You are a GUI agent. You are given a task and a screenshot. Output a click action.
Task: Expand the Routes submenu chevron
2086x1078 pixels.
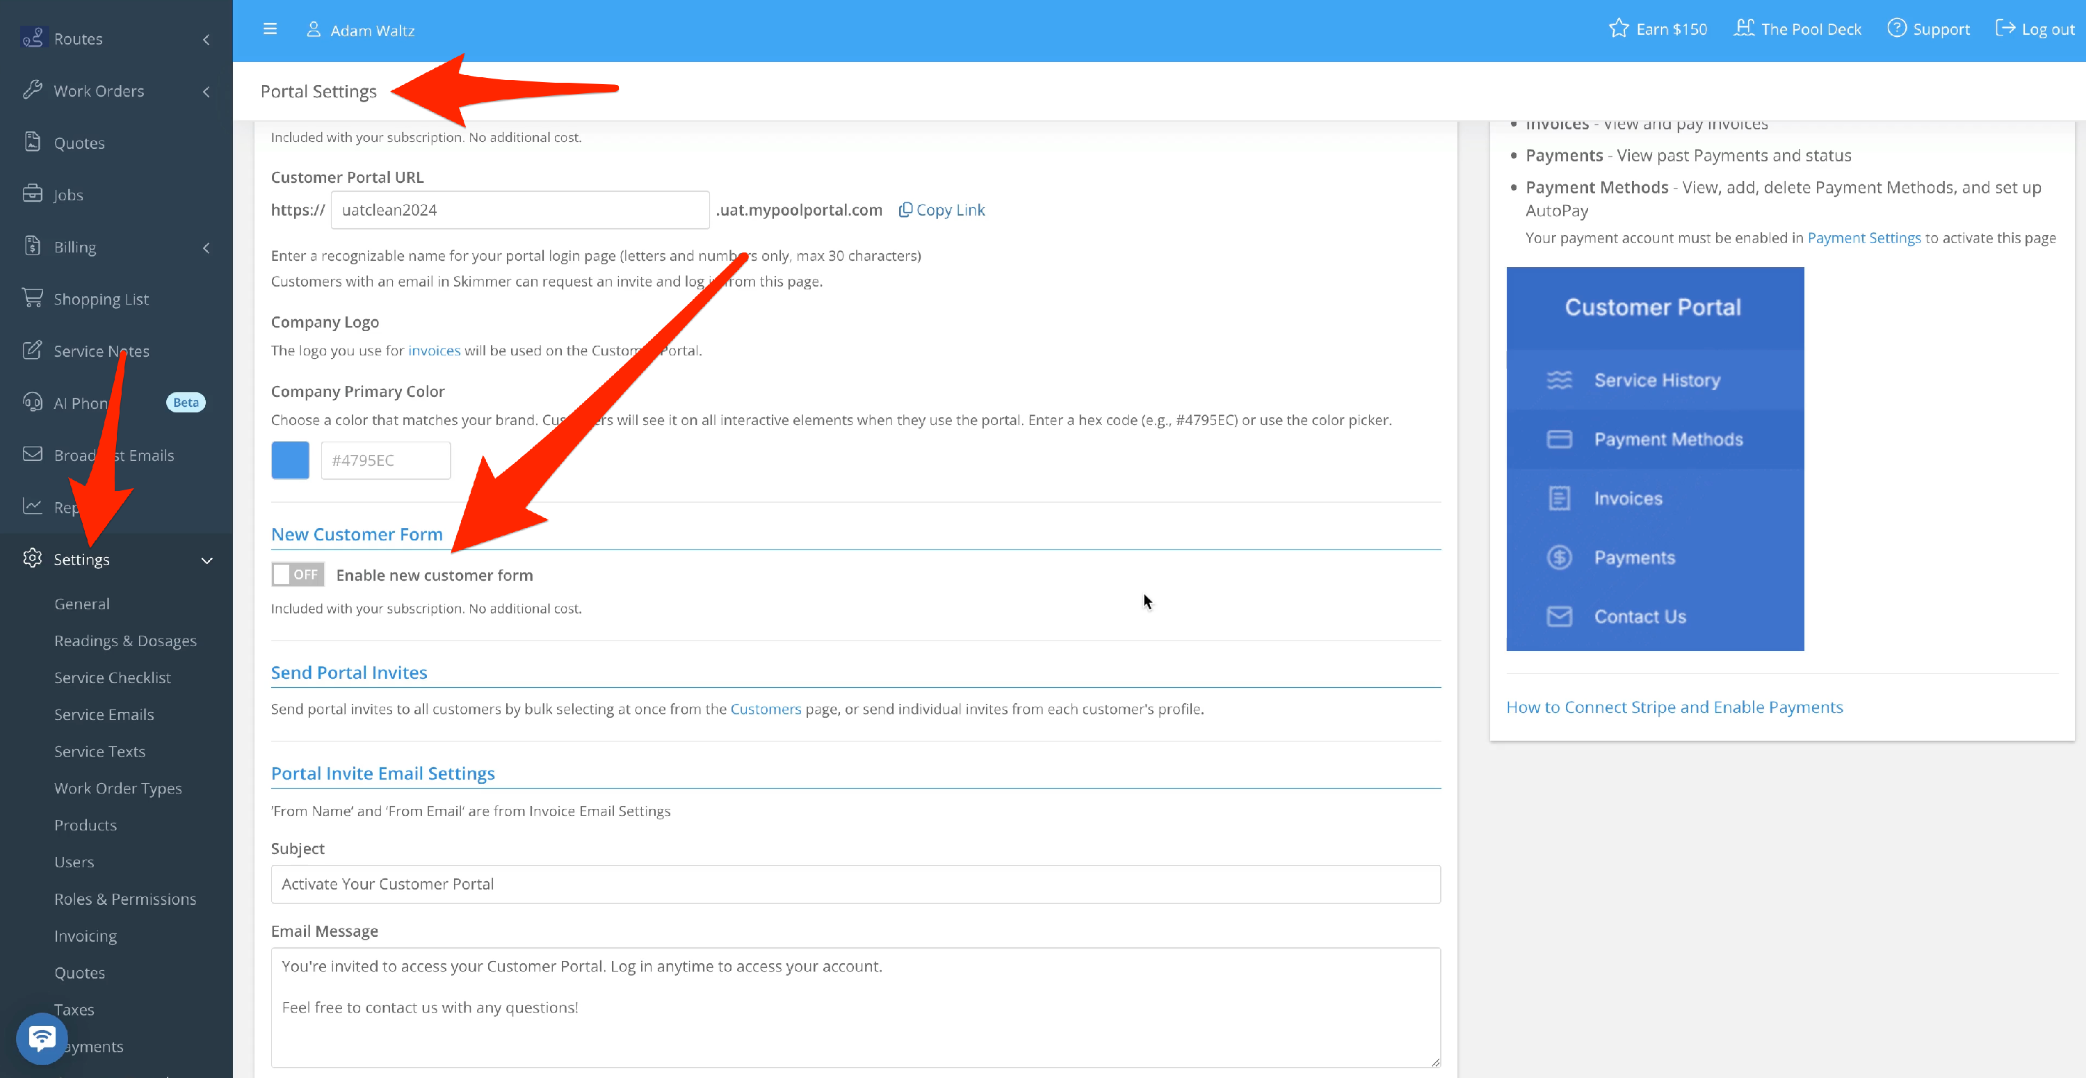(207, 39)
